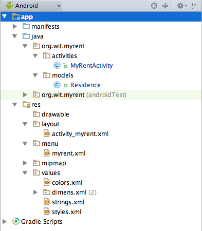Click the manifests folder icon
The width and height of the screenshot is (202, 231).
pyautogui.click(x=26, y=26)
